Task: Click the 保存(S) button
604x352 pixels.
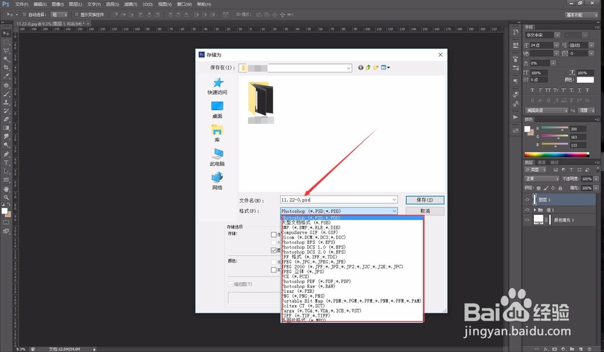Action: pyautogui.click(x=425, y=200)
